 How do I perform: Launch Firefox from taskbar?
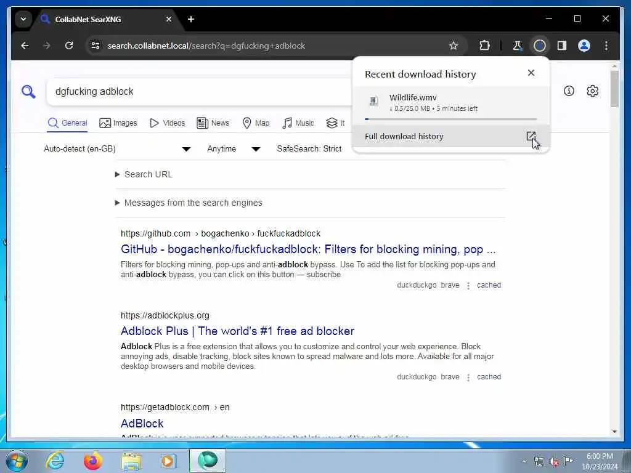tap(93, 461)
